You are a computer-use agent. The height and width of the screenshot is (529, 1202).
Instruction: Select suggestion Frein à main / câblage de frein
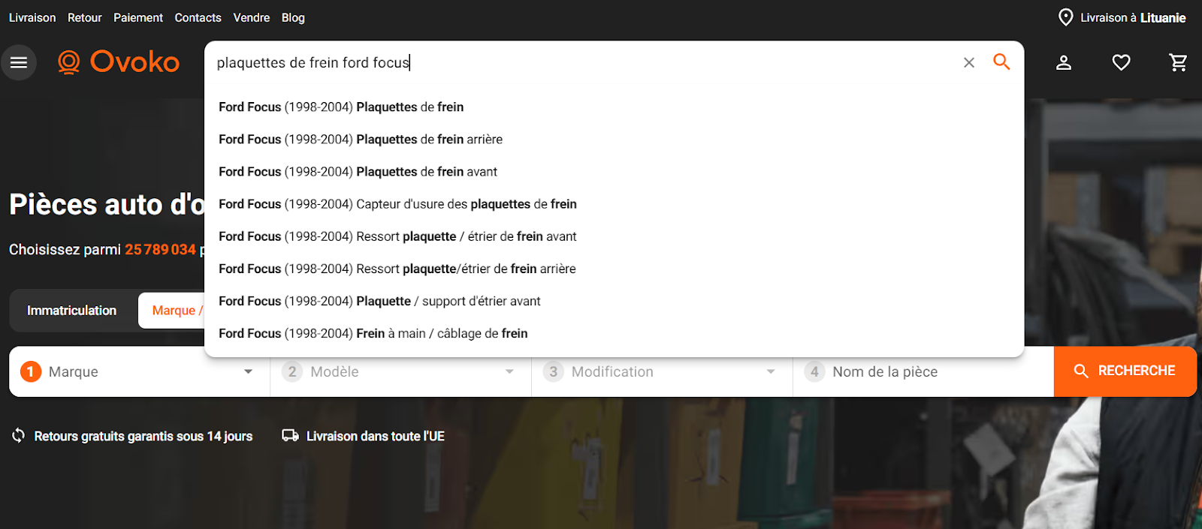[615, 333]
